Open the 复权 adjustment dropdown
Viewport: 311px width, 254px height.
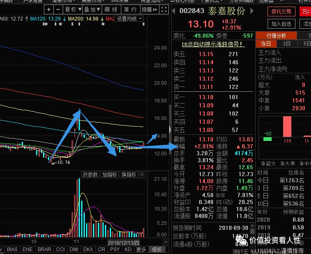(73, 9)
